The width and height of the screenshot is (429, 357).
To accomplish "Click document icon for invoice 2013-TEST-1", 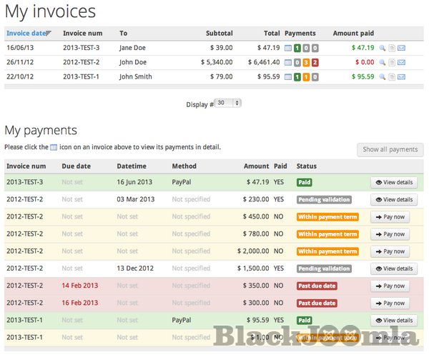I will 392,76.
